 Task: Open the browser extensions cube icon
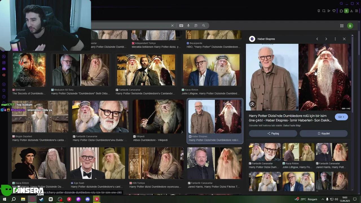[341, 11]
